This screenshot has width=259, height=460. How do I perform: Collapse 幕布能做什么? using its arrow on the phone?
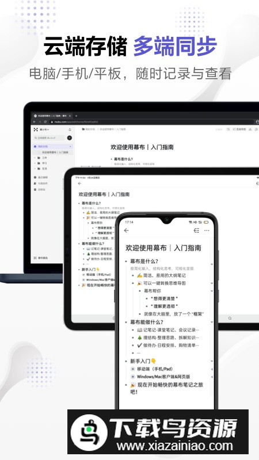point(212,322)
